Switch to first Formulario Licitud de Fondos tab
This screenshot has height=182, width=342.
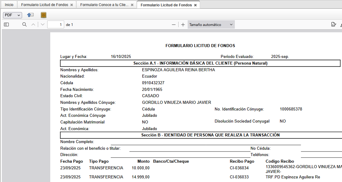[44, 5]
